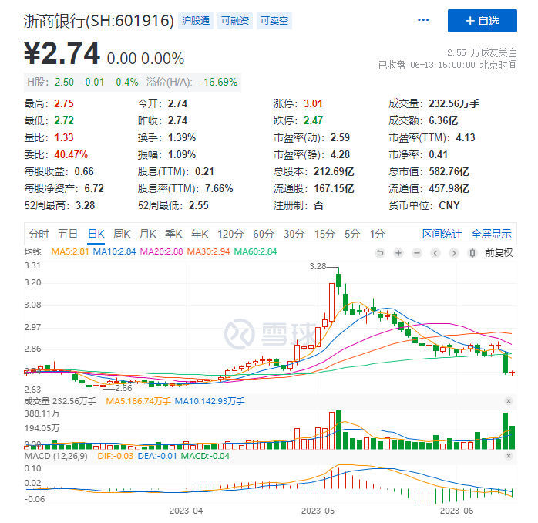The image size is (538, 523).
Task: Add stock via the 自选 button
Action: pos(482,21)
